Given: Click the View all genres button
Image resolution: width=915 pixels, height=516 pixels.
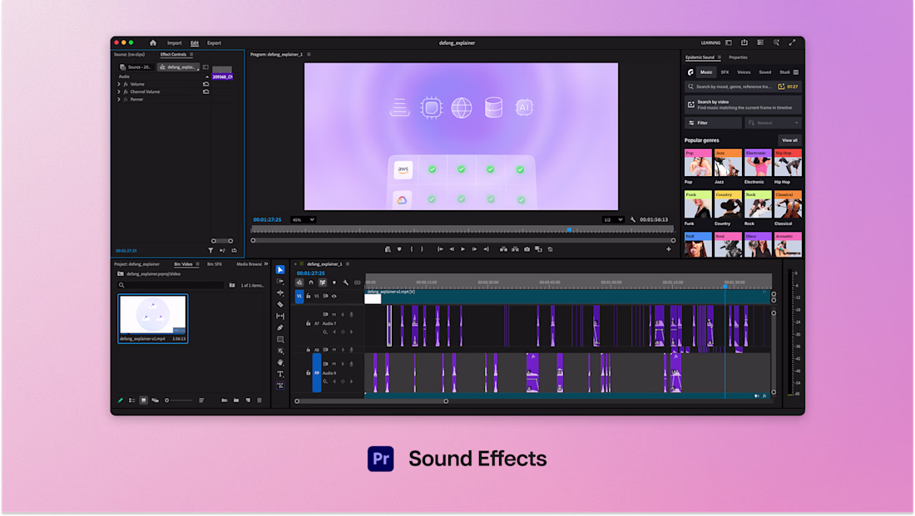Looking at the screenshot, I should 789,140.
